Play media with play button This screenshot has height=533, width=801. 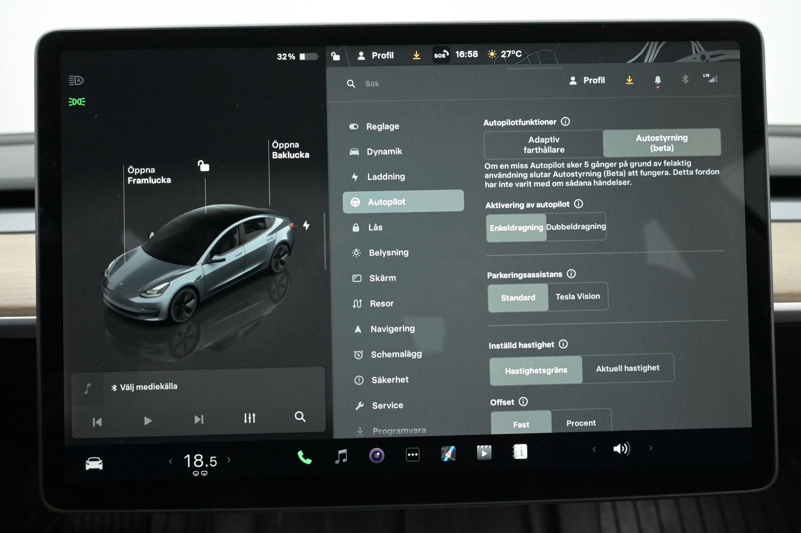(148, 421)
